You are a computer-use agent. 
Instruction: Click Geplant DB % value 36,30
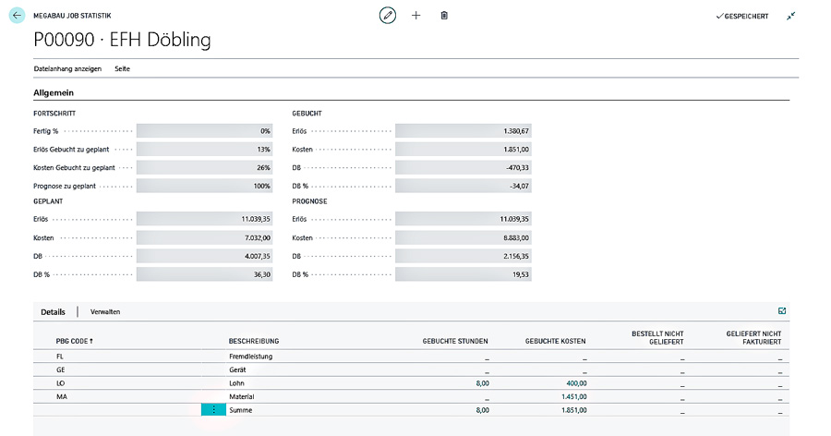[x=205, y=274]
